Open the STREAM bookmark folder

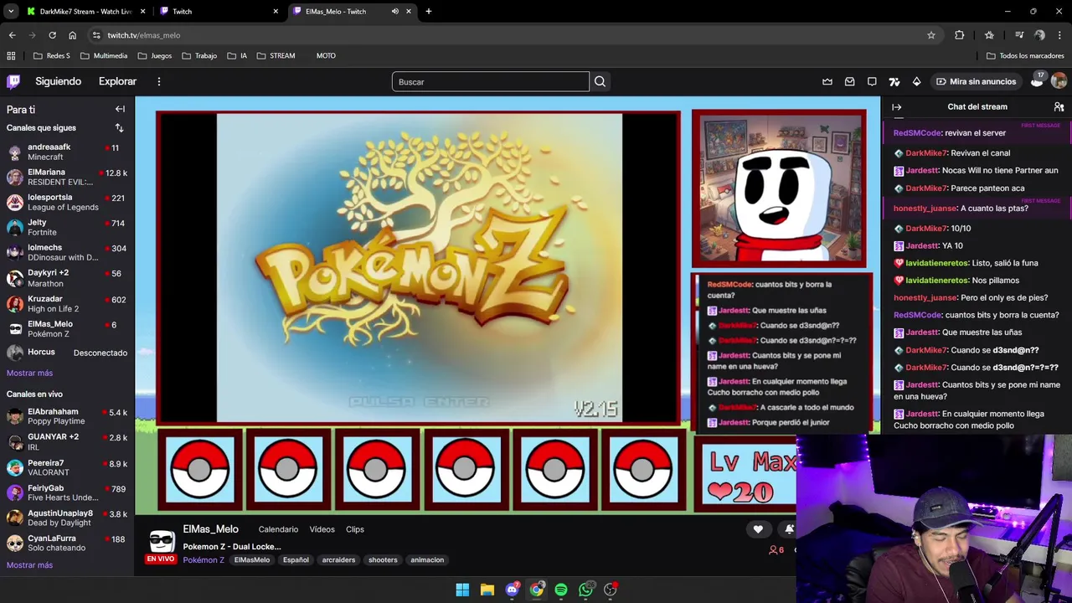coord(276,55)
